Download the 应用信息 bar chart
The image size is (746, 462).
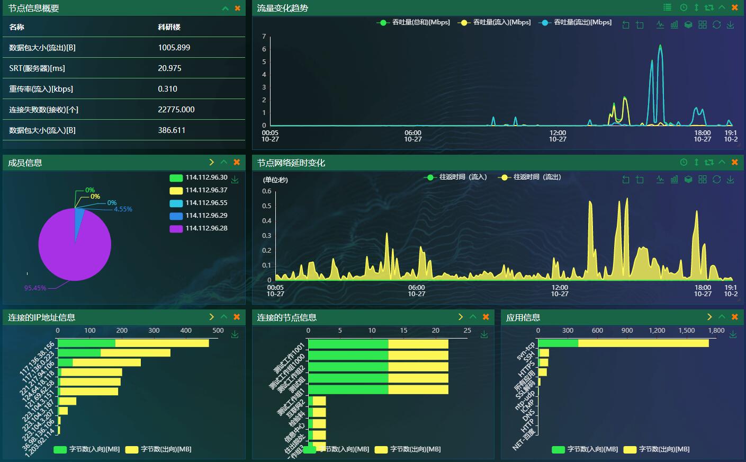tap(733, 334)
